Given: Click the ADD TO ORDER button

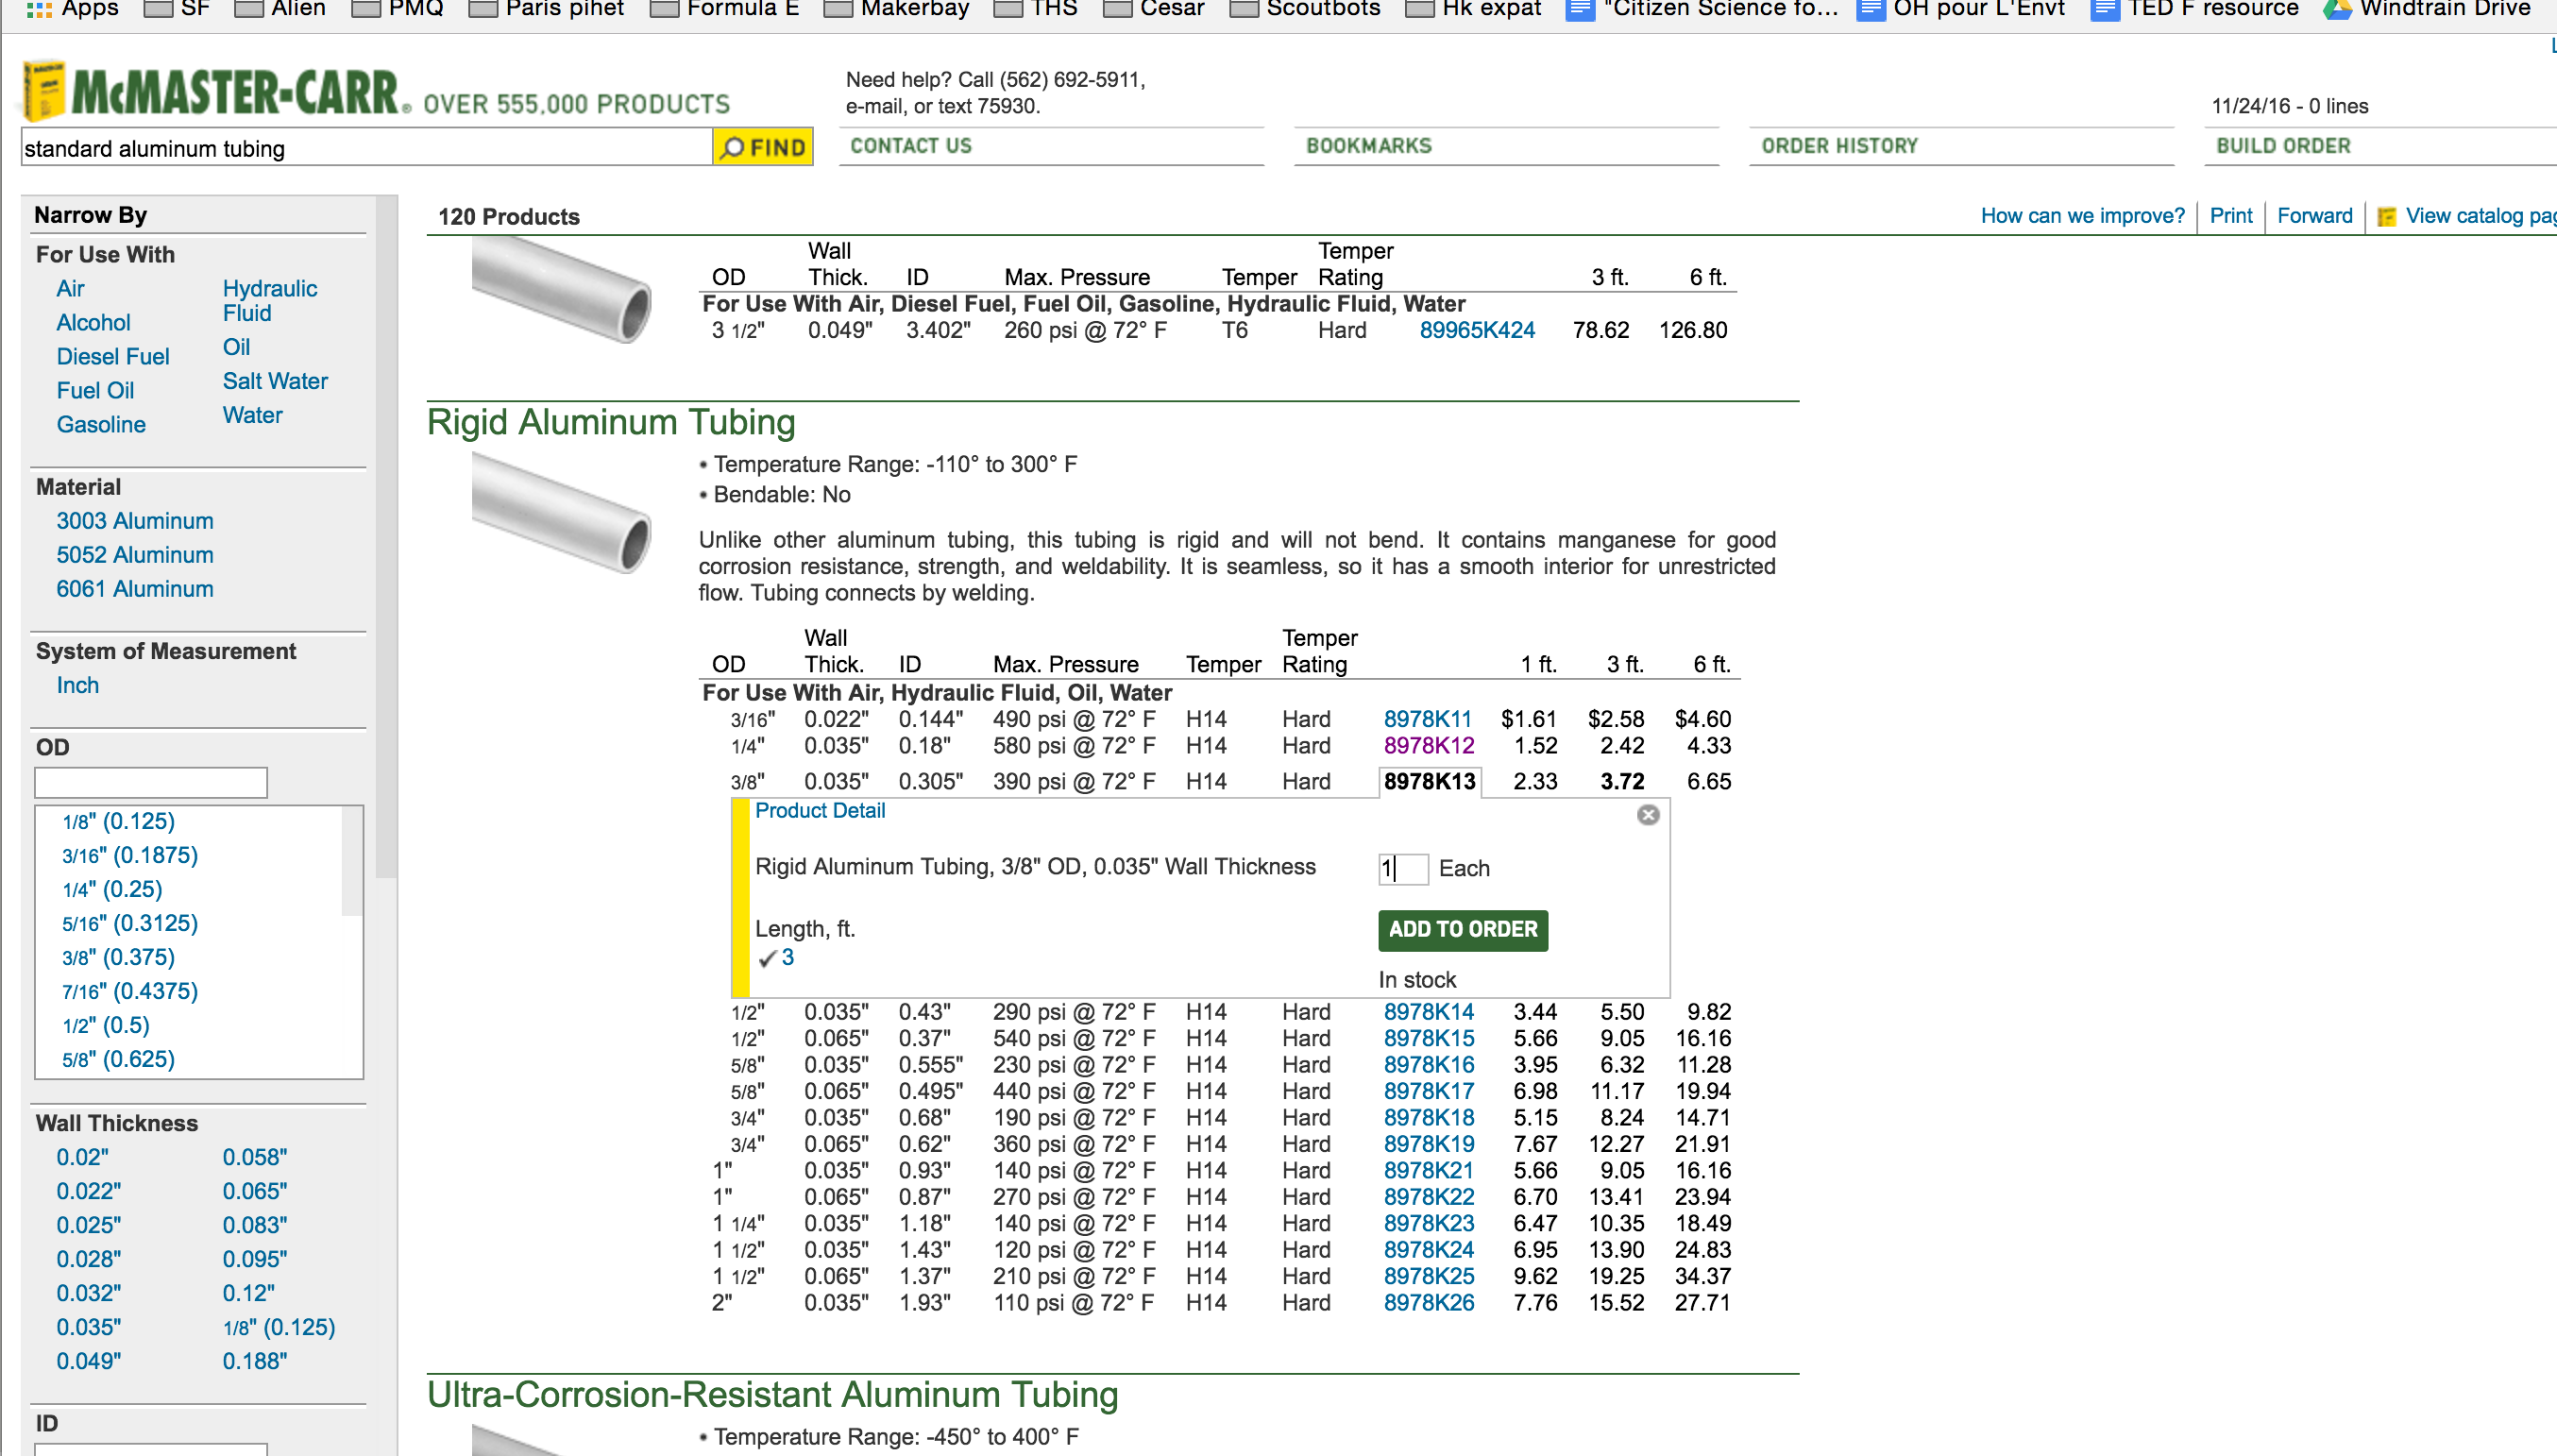Looking at the screenshot, I should click(x=1463, y=930).
